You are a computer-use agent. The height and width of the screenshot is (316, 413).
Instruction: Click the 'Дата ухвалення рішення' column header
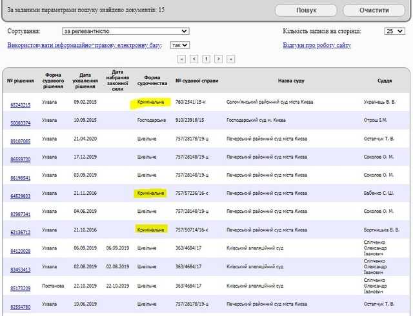[x=85, y=81]
